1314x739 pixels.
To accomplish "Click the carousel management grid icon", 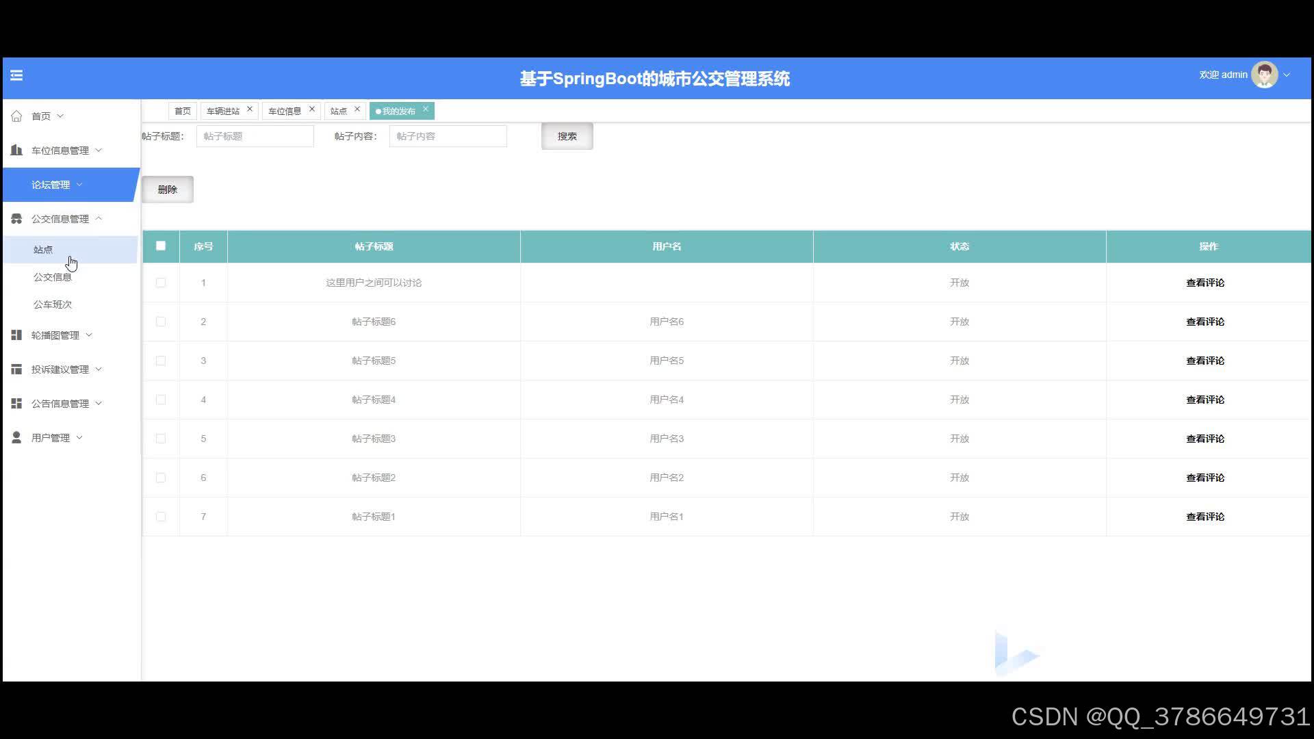I will click(x=16, y=335).
